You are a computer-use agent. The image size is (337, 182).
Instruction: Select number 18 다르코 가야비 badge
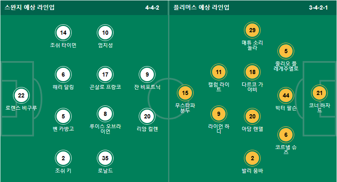pyautogui.click(x=252, y=72)
